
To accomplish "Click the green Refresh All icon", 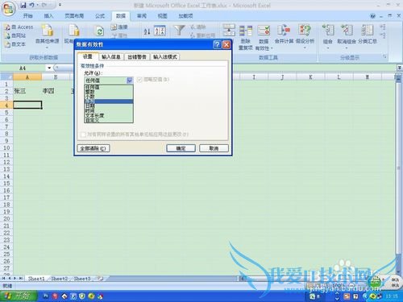I will tap(100, 31).
